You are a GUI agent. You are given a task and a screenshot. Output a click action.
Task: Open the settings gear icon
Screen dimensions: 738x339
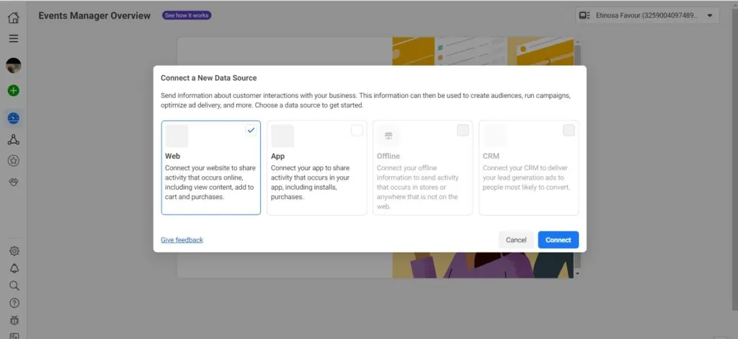click(x=14, y=251)
